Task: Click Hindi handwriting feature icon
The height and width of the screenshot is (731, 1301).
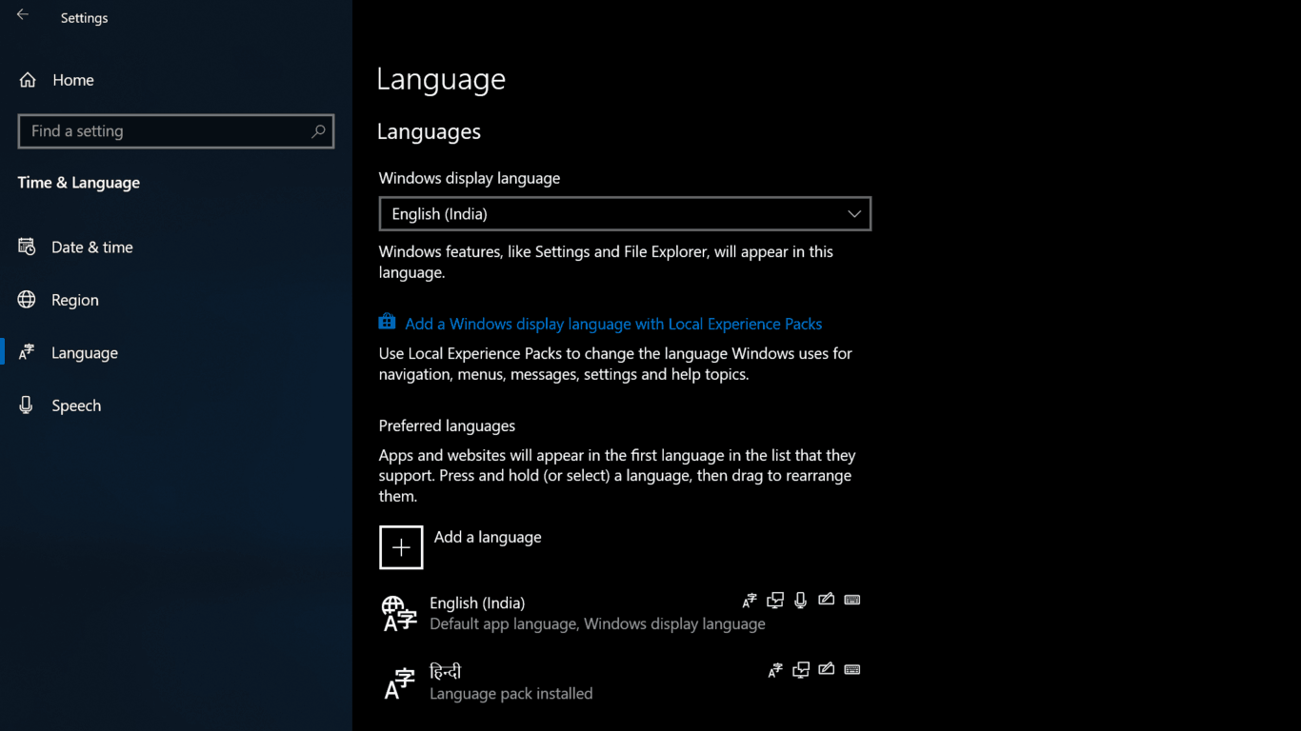Action: 827,669
